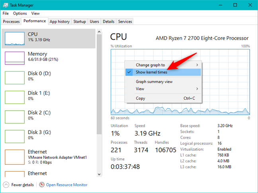Click the Threads value 3174
The width and height of the screenshot is (258, 193).
141,150
